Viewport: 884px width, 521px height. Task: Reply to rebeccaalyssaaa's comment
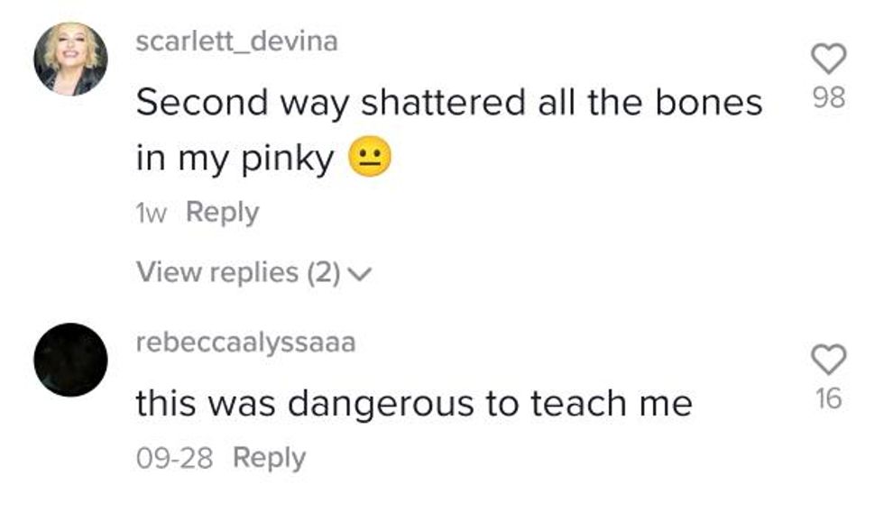click(x=269, y=458)
